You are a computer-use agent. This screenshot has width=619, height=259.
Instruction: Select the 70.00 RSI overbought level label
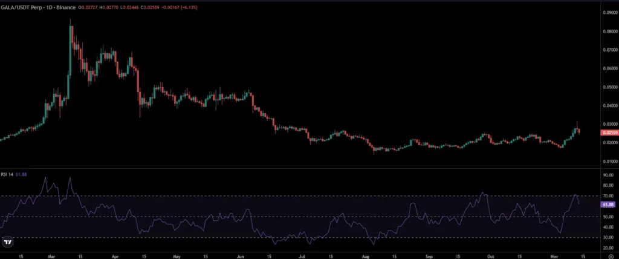tap(608, 195)
